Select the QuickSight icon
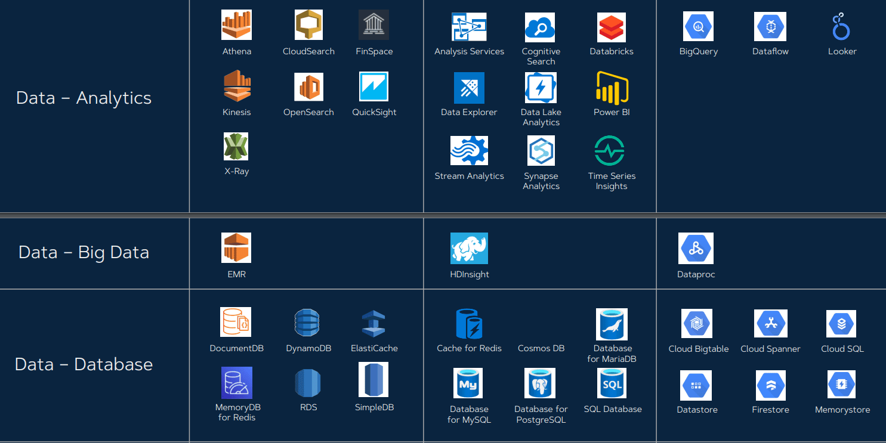 pos(374,86)
